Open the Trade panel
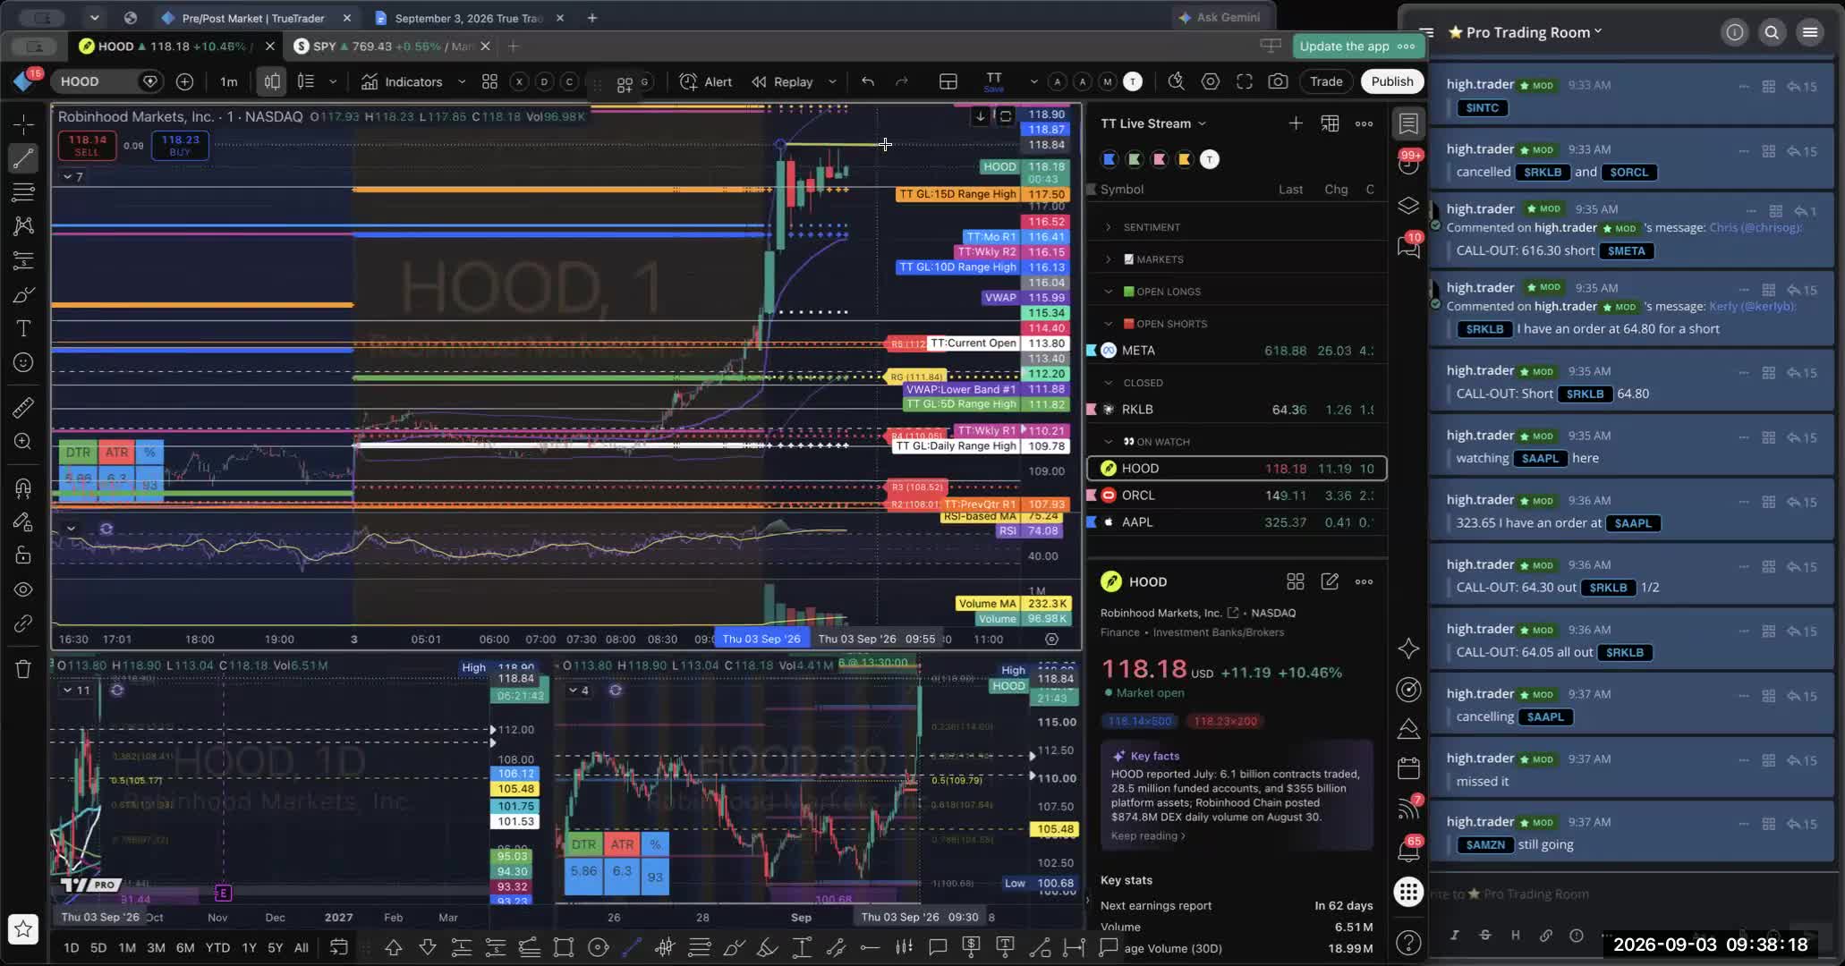Viewport: 1845px width, 966px height. (1326, 81)
